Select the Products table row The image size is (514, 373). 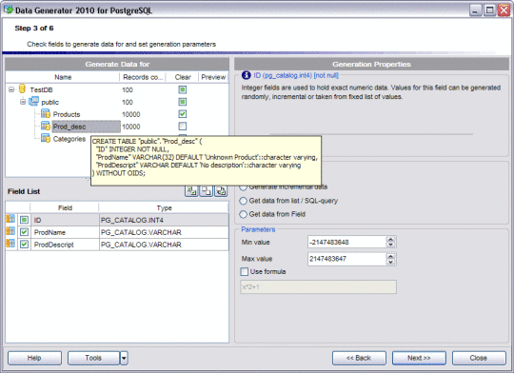(67, 114)
